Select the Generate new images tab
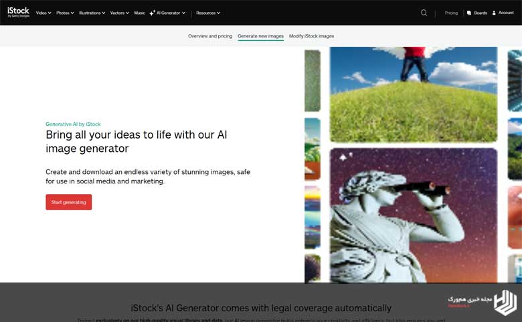 [x=261, y=36]
